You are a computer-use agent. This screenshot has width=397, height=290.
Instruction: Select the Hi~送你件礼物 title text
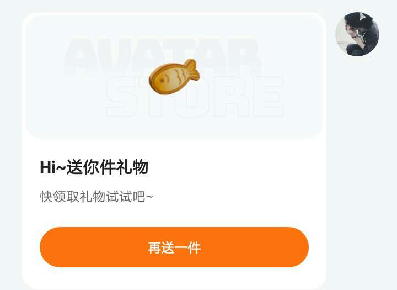94,167
